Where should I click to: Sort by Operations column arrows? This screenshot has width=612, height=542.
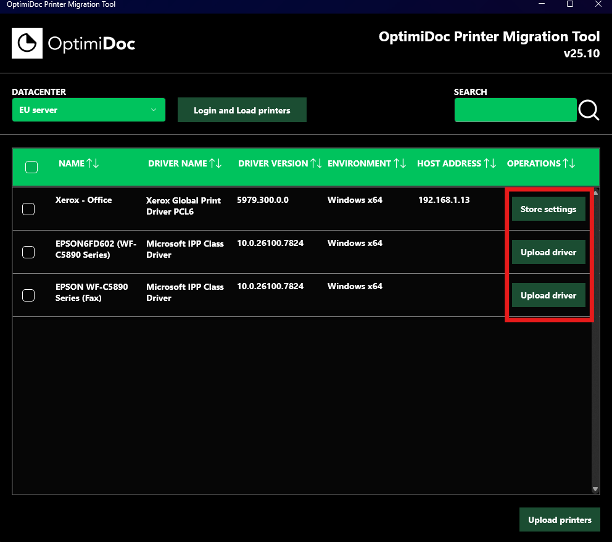pyautogui.click(x=569, y=163)
